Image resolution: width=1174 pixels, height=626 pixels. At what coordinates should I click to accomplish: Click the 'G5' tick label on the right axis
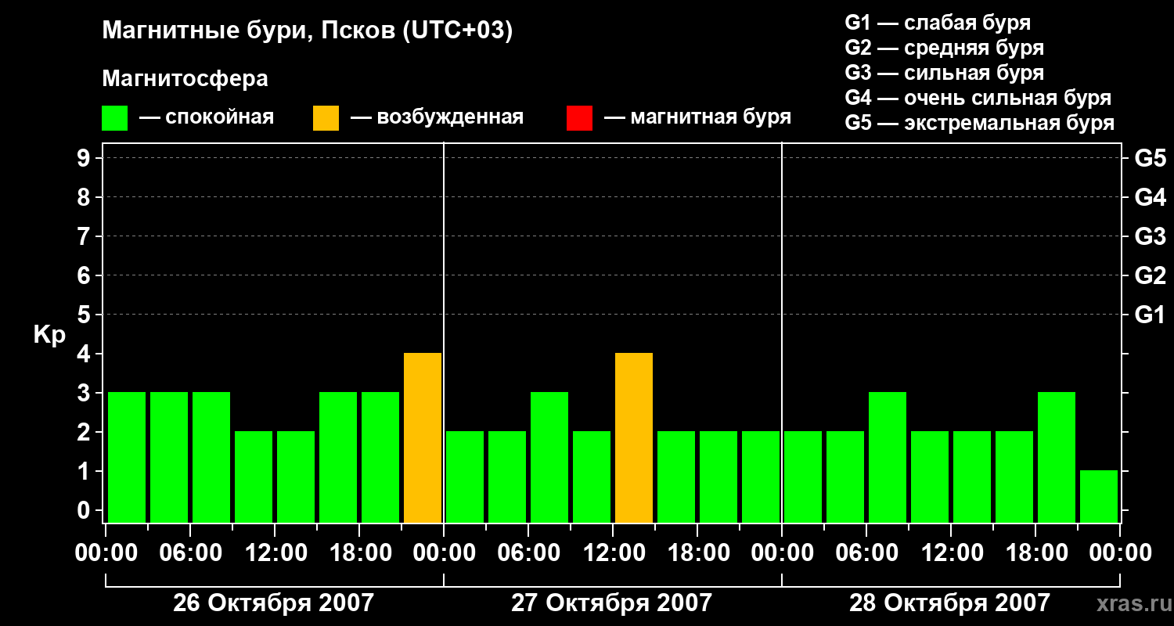[x=1150, y=158]
